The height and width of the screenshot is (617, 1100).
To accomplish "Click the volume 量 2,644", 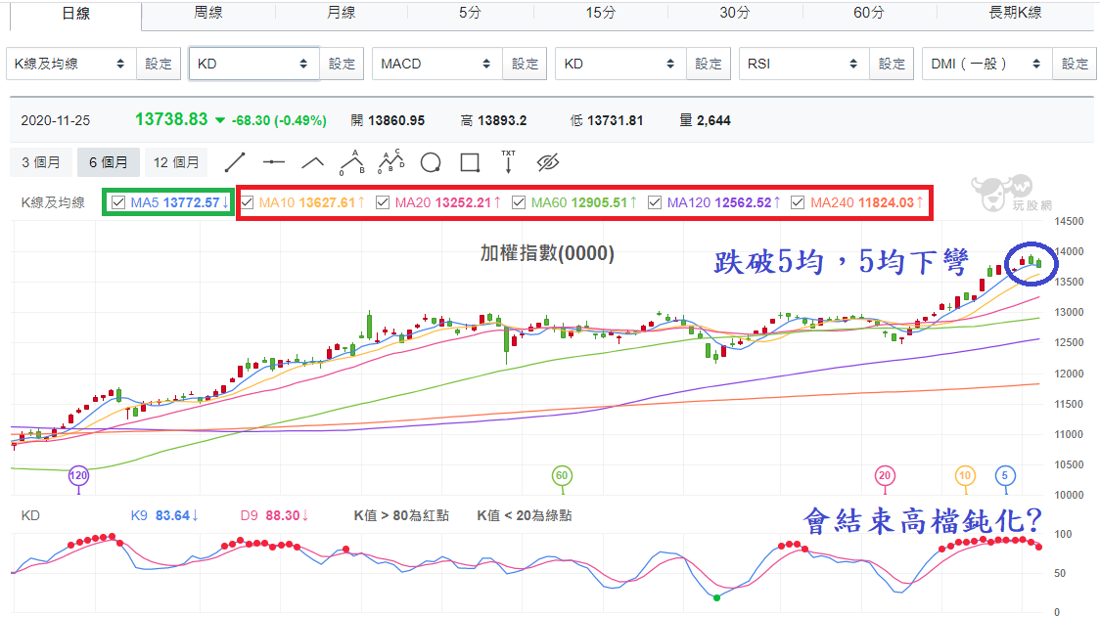I will point(705,120).
